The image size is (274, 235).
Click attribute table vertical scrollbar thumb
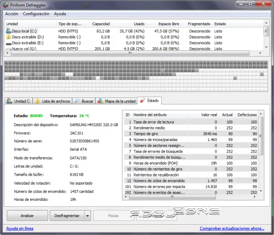pos(261,136)
